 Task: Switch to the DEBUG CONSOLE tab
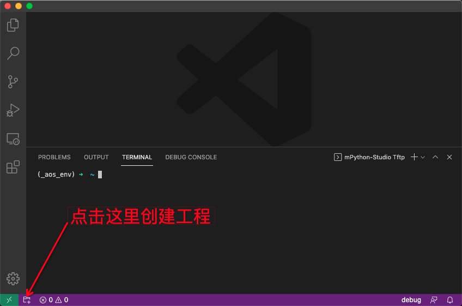click(x=191, y=157)
